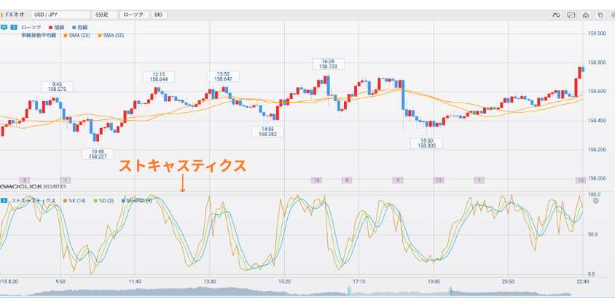Open the 5分足 timeframe dropdown
615x307 pixels.
point(105,15)
